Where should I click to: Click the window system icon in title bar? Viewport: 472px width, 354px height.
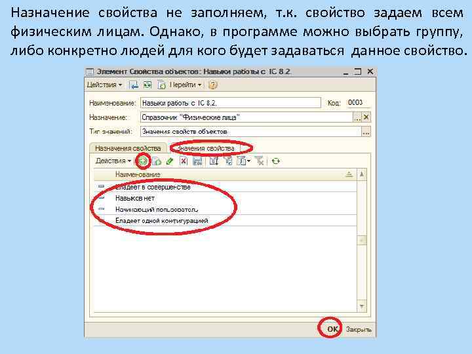[x=90, y=72]
